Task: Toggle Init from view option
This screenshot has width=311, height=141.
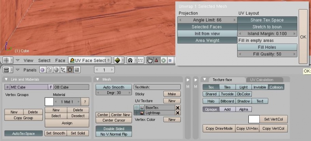Action: pos(207,34)
